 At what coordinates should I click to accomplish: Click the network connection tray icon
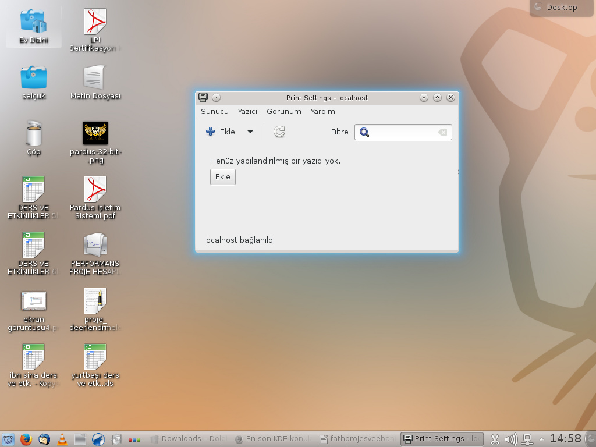tap(528, 439)
